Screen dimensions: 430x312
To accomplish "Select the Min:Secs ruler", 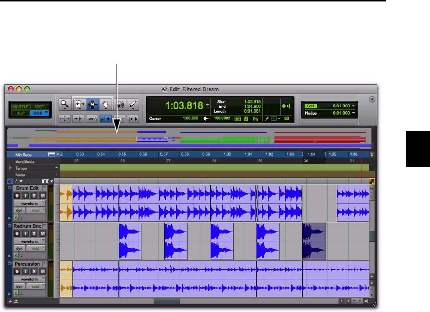I will 24,154.
